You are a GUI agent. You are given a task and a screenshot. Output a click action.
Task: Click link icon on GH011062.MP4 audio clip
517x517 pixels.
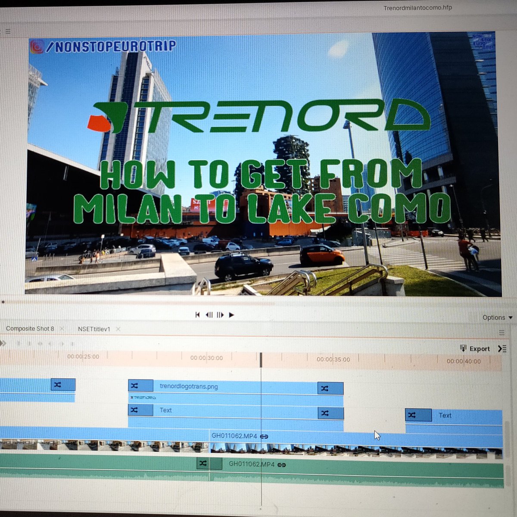click(x=282, y=465)
